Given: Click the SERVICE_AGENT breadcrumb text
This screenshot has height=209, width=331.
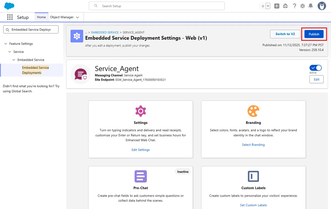Looking at the screenshot, I should coord(134,32).
